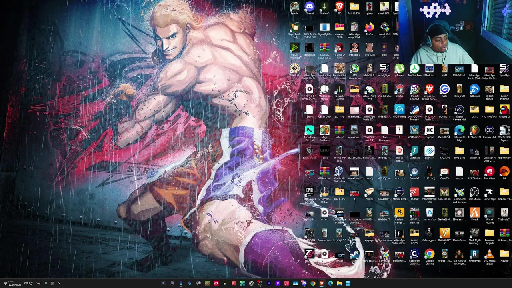
Task: Launch the CapCut desktop shortcut
Action: point(430,132)
